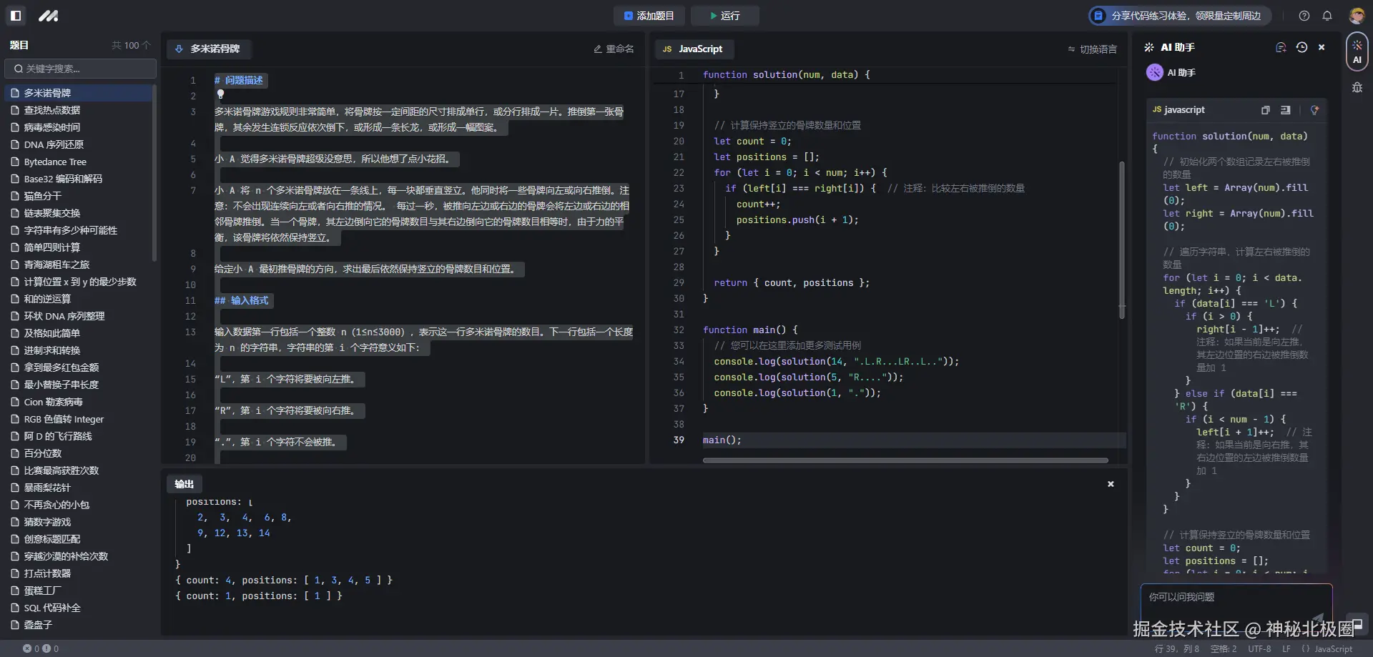1373x657 pixels.
Task: Toggle the AI side panel button
Action: tap(1357, 51)
